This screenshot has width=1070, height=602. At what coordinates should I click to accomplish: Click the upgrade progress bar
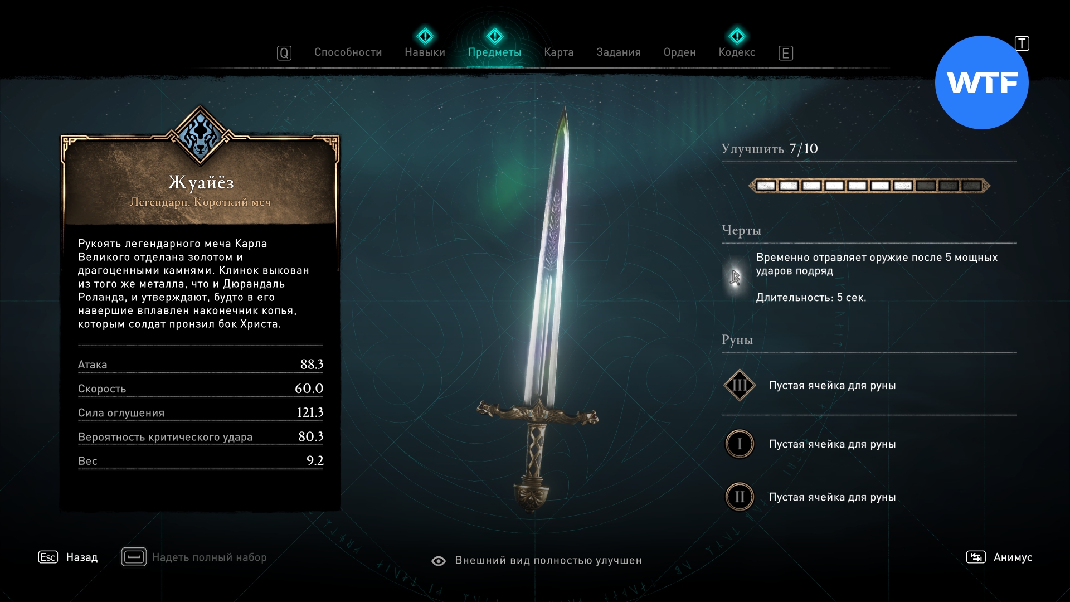click(869, 186)
